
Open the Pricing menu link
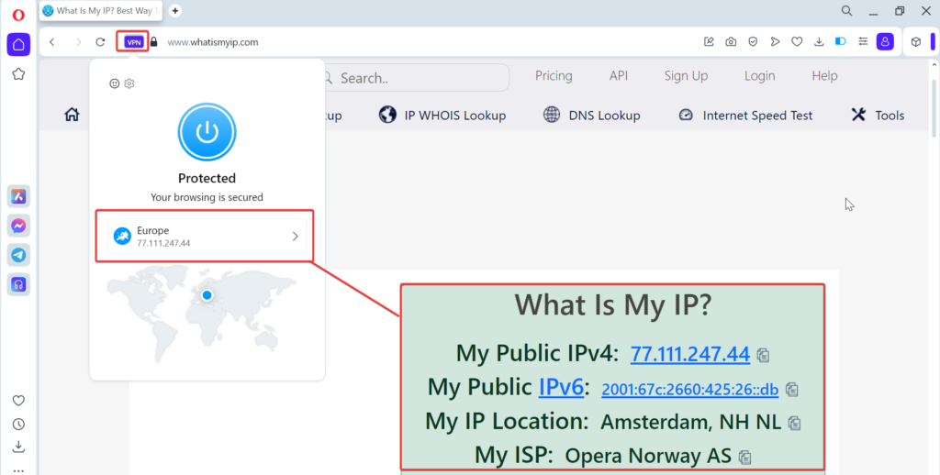554,76
